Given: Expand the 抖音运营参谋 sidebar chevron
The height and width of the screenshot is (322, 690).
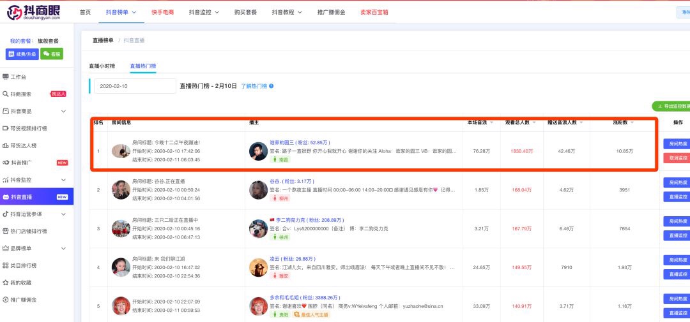Looking at the screenshot, I should coord(63,214).
